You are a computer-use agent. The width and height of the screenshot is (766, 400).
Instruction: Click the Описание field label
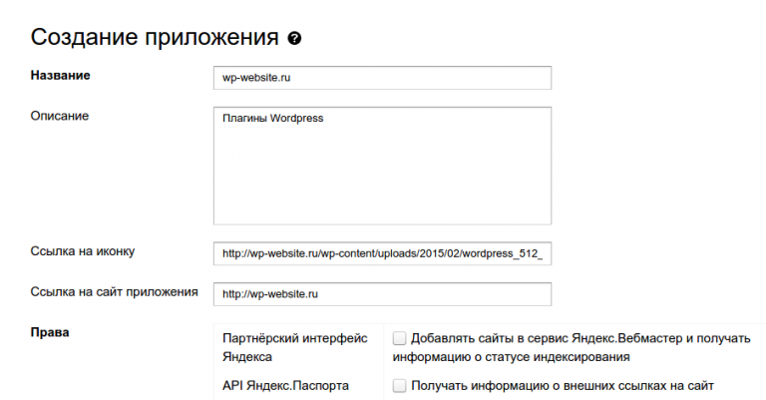60,116
